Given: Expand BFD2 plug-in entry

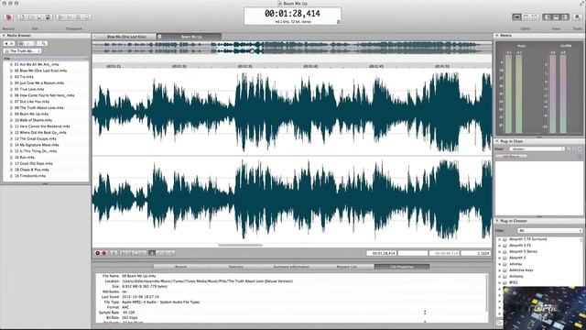Looking at the screenshot, I should pyautogui.click(x=500, y=283).
